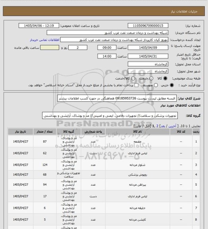Image resolution: width=208 pixels, height=229 pixels.
Task: Go to the آخرین page link
Action: (x=172, y=126)
